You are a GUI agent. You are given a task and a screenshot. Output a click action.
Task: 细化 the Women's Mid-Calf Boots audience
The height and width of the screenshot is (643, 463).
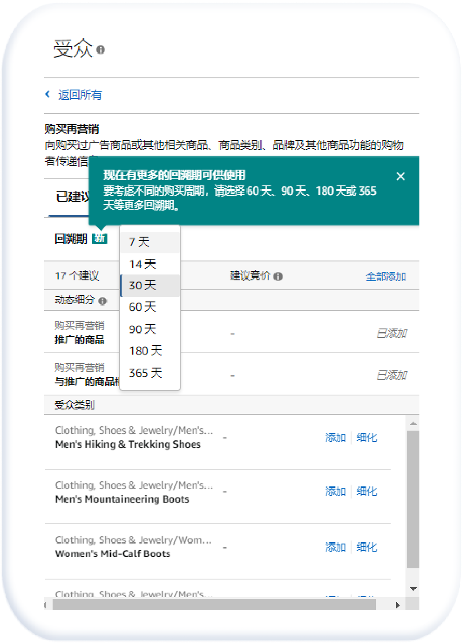[x=366, y=547]
